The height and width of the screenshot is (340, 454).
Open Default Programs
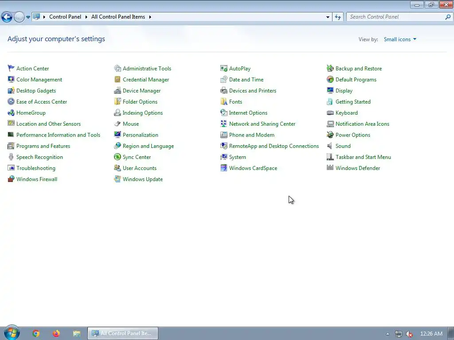(356, 80)
